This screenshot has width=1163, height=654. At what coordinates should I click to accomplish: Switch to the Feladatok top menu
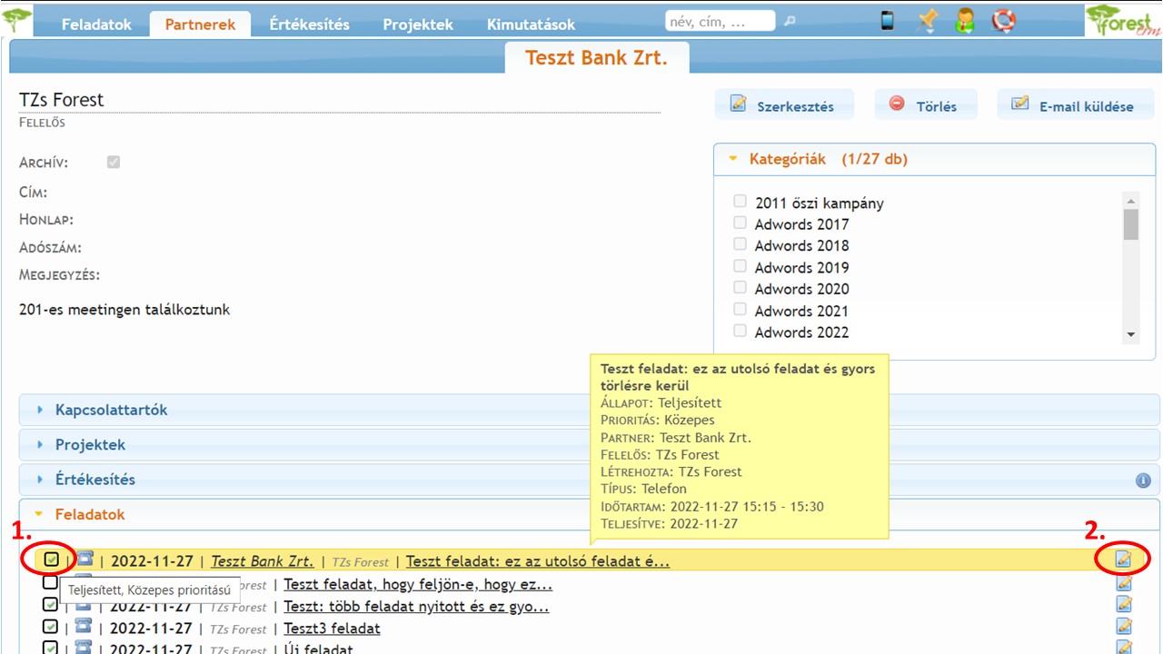coord(96,25)
